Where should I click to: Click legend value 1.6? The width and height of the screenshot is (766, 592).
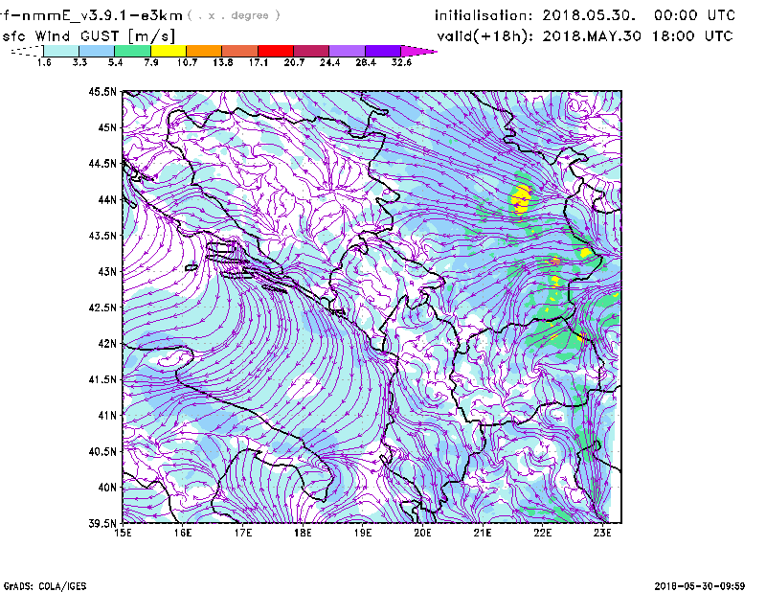[x=44, y=62]
